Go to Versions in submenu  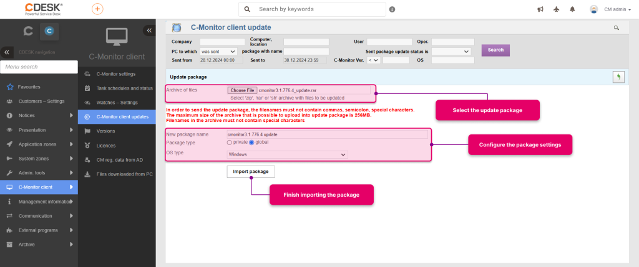(x=105, y=131)
